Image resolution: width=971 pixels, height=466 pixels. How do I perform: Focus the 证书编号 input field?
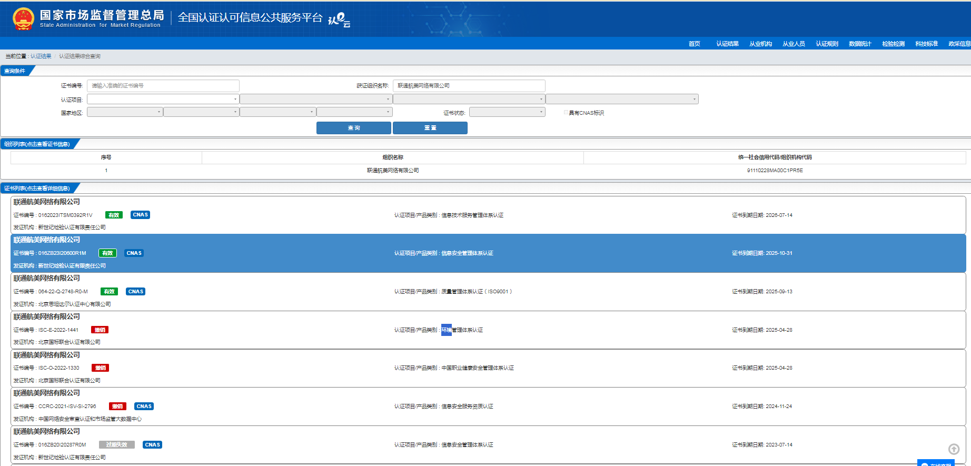[163, 86]
